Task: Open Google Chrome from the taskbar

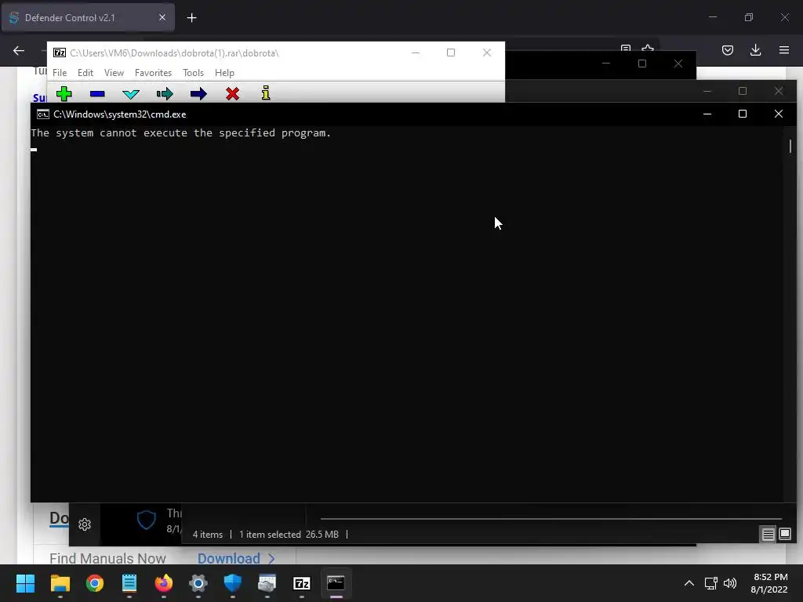Action: point(95,583)
